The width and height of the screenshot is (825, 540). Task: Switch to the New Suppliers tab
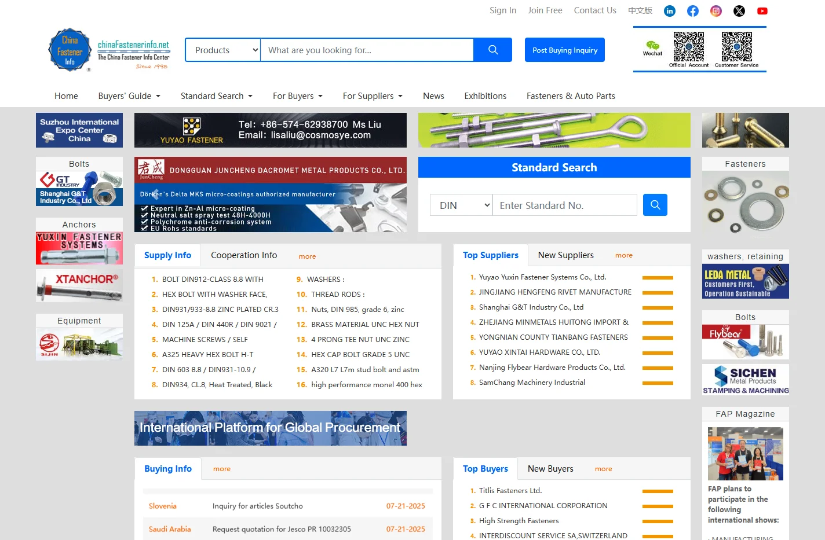point(565,255)
